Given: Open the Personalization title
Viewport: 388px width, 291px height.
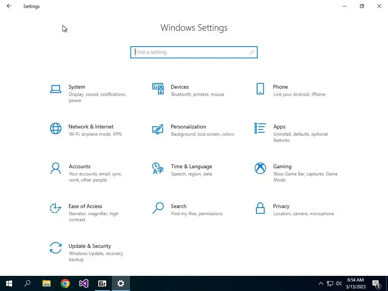Looking at the screenshot, I should tap(188, 127).
